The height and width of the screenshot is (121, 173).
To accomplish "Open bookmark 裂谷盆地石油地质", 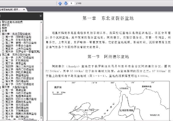I will pos(12,22).
